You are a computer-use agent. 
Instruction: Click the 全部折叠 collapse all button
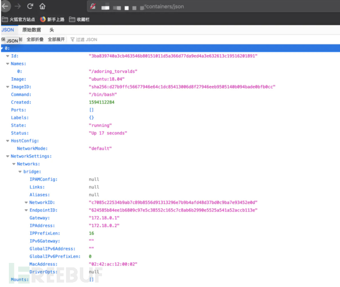pyautogui.click(x=35, y=39)
